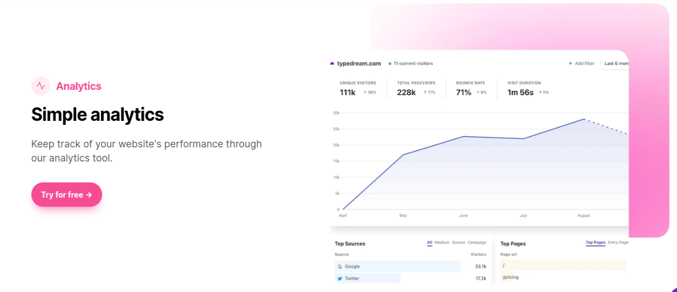Screen dimensions: 677x292
Task: Click the Twitter bird icon
Action: (x=340, y=278)
